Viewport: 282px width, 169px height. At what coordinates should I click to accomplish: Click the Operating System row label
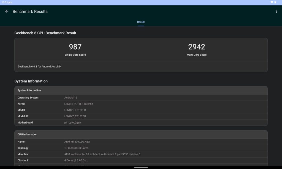[x=28, y=98]
